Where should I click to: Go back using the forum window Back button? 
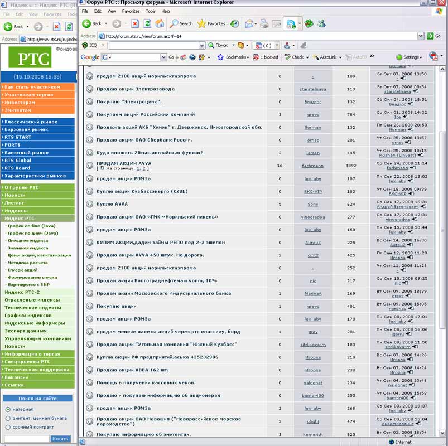(92, 24)
